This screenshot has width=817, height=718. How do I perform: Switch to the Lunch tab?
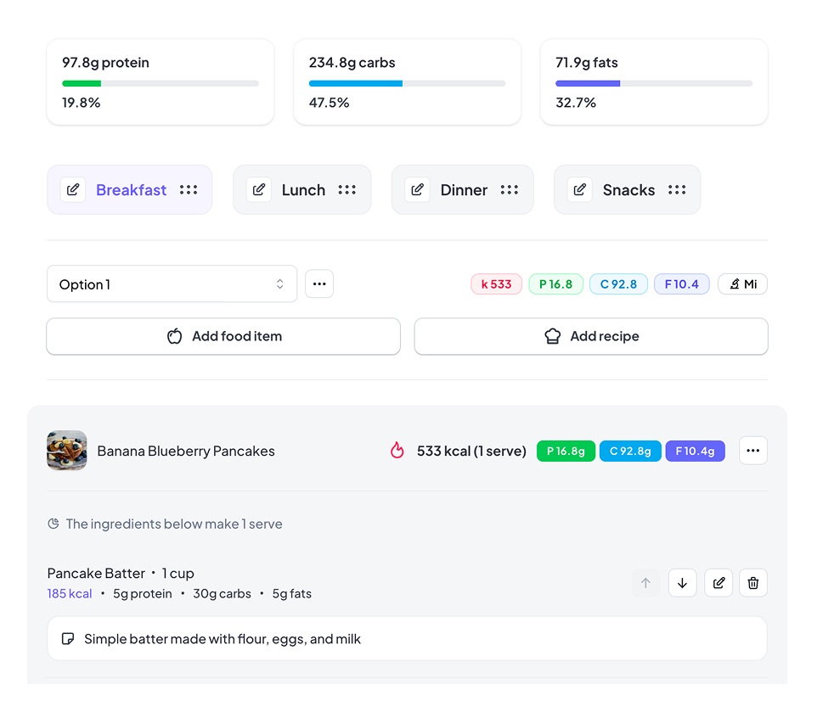303,190
